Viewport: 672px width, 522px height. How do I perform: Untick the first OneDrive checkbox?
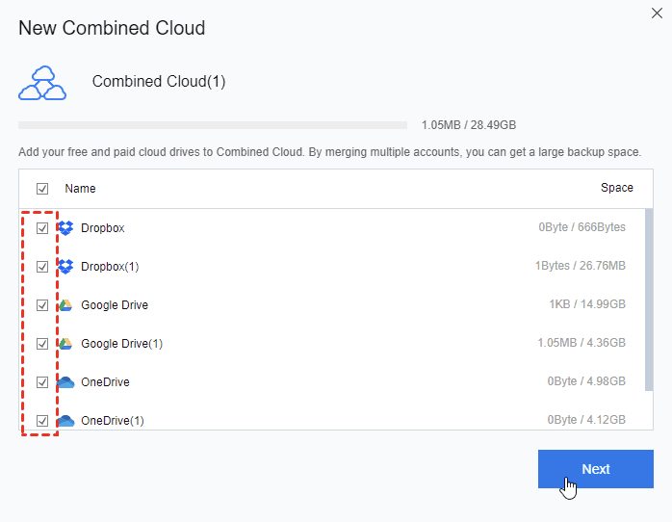(42, 382)
